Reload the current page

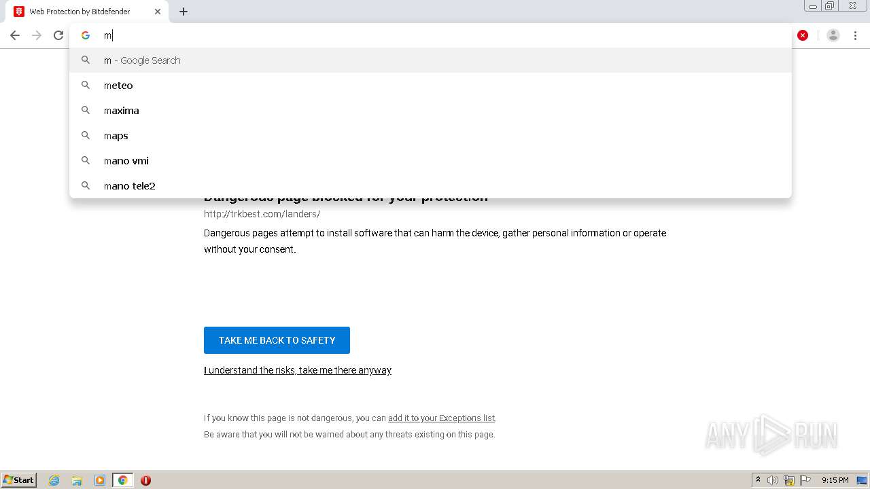point(58,35)
